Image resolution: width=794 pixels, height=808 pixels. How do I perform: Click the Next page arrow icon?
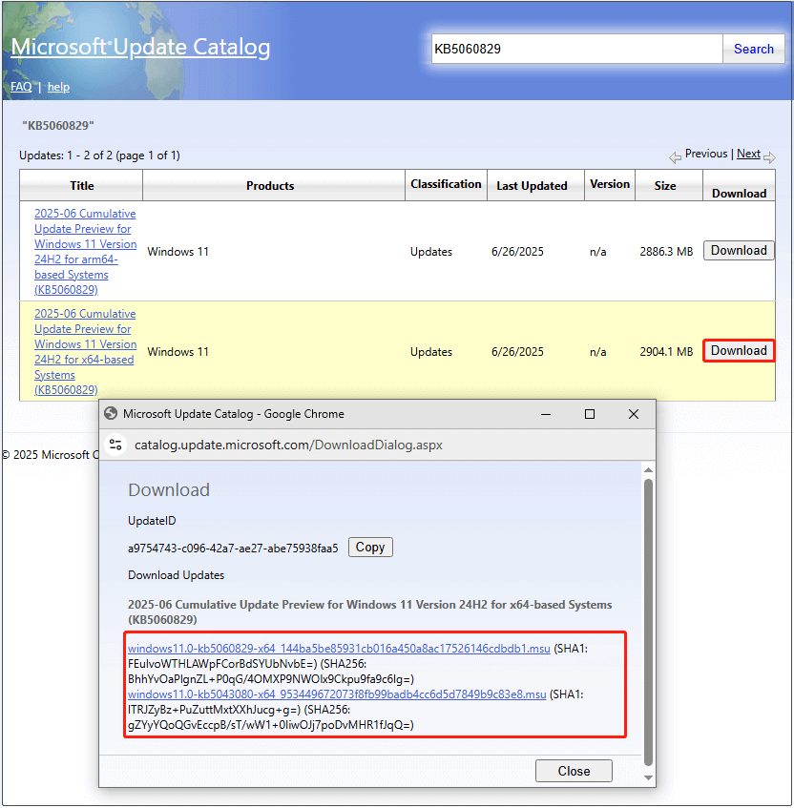pos(770,155)
